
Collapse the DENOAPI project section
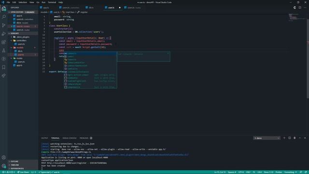click(x=23, y=33)
